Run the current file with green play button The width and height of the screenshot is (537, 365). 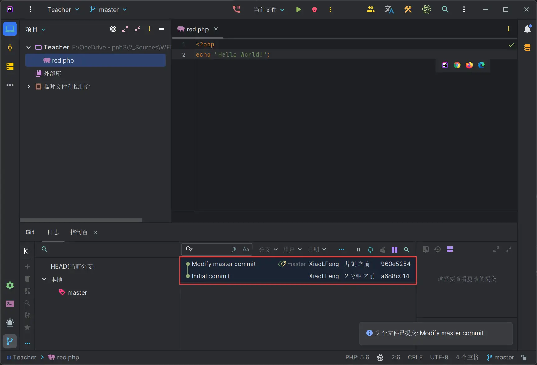point(298,9)
